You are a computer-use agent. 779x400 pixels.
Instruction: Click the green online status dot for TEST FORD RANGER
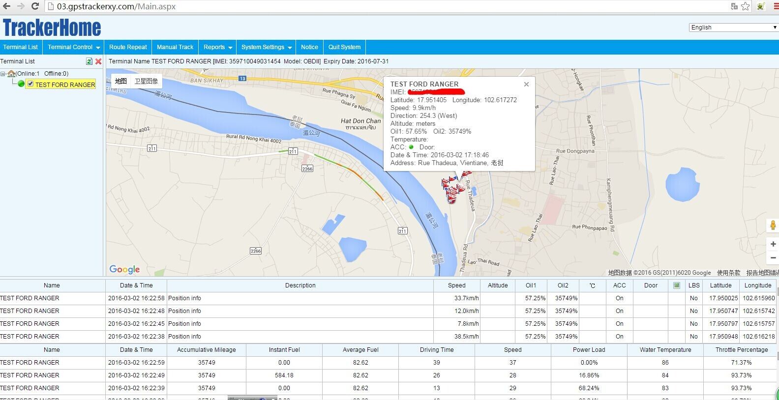pyautogui.click(x=21, y=84)
